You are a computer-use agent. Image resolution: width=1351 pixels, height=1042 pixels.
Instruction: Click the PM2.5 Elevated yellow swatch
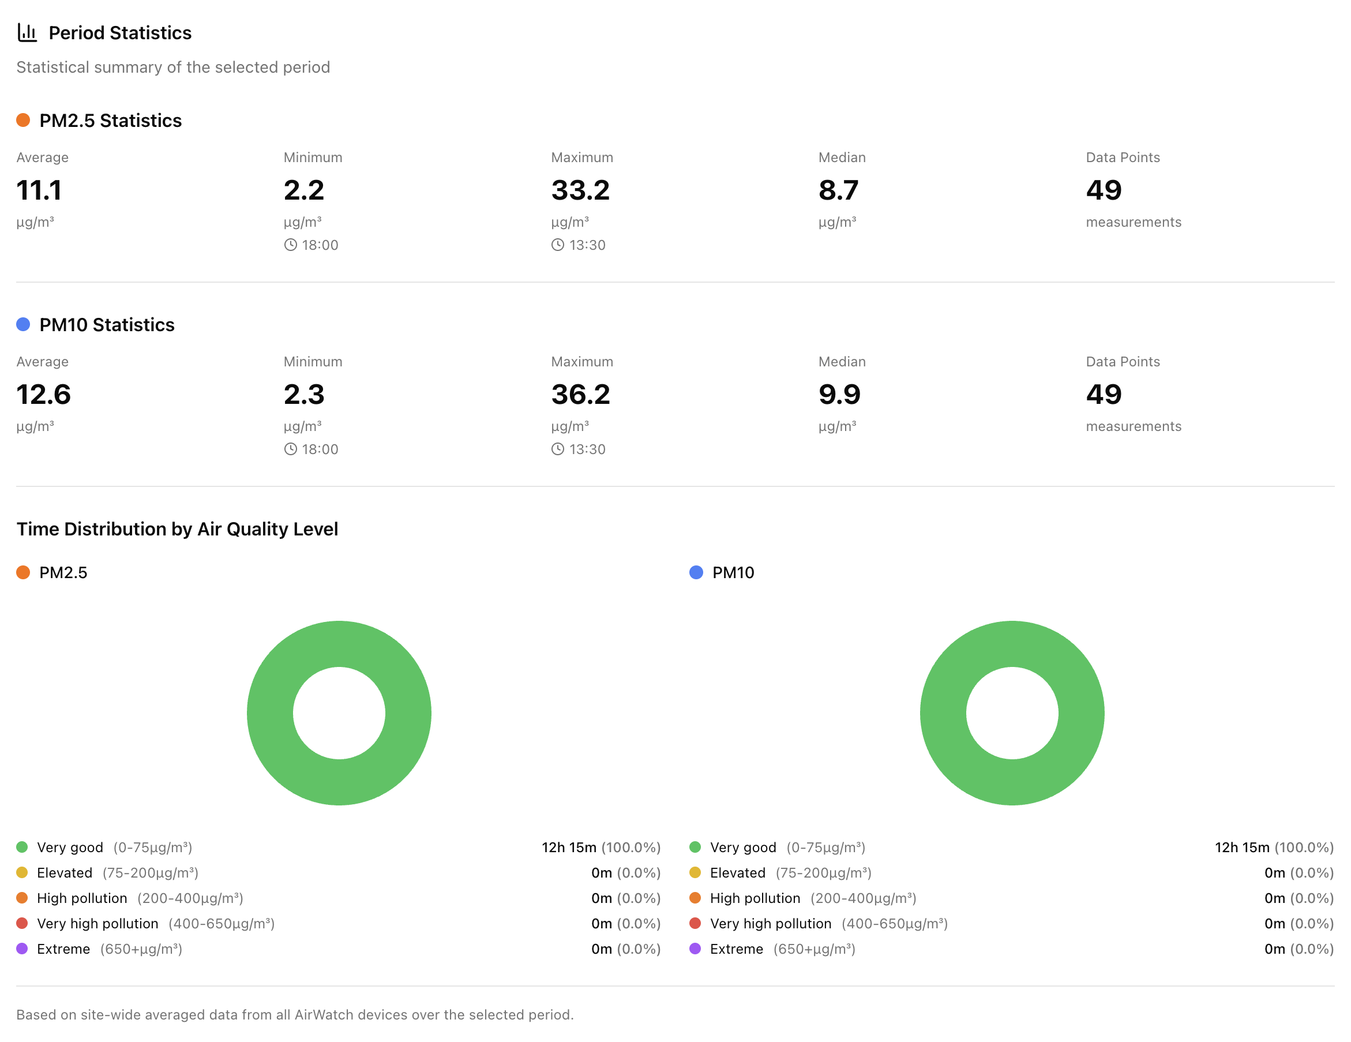22,872
